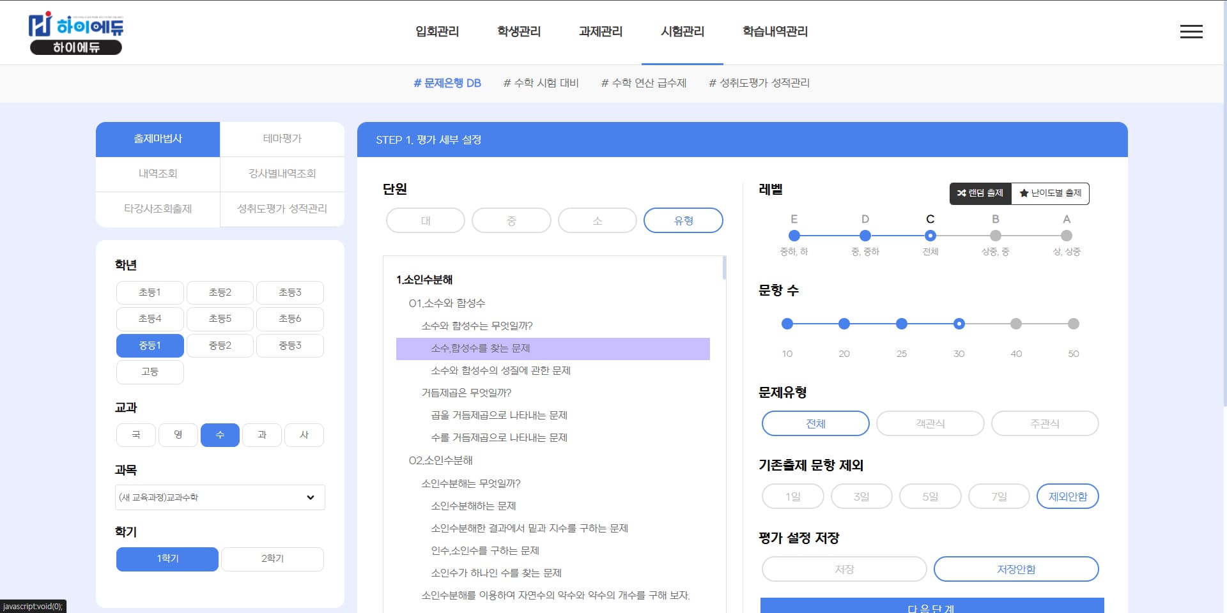Expand 거듭제곱은 무엇일까? tree item
The height and width of the screenshot is (613, 1227).
[466, 393]
